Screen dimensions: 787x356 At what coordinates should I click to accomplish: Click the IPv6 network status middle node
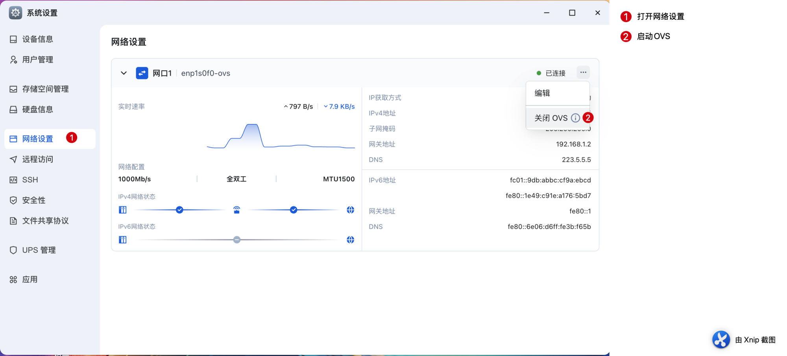point(236,240)
